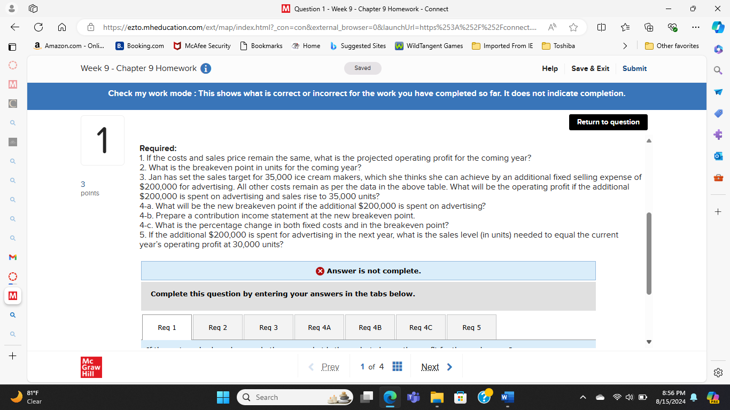Image resolution: width=730 pixels, height=410 pixels.
Task: Open the Settings and more menu
Action: pos(696,27)
